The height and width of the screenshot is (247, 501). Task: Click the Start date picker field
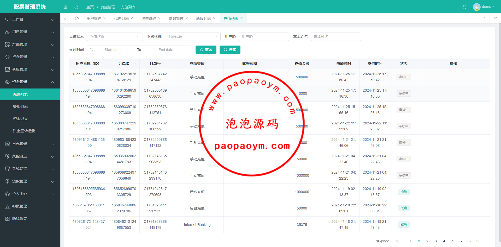click(x=113, y=50)
